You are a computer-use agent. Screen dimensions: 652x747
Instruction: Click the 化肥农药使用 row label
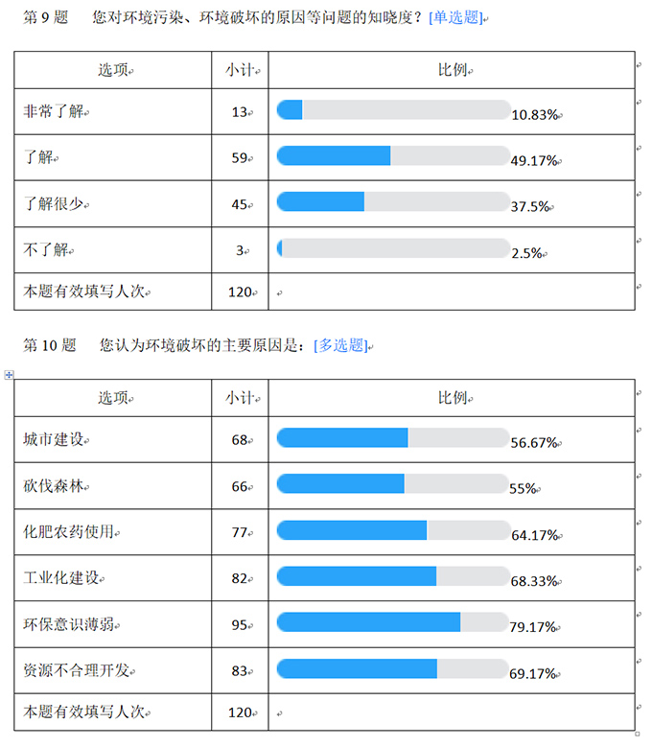[69, 531]
